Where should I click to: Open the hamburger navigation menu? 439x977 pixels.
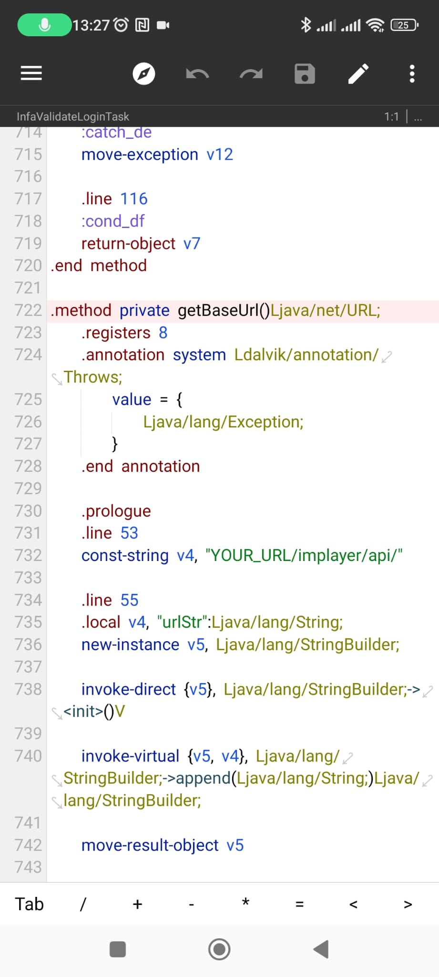coord(31,73)
